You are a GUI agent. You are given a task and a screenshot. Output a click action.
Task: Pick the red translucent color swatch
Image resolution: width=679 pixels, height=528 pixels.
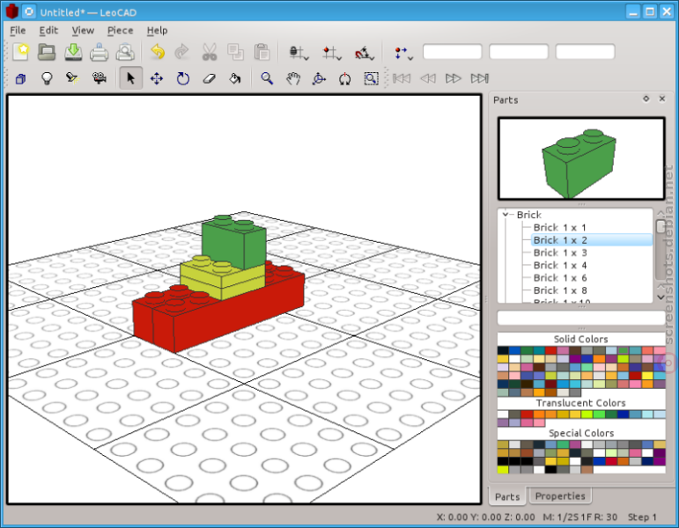coord(527,414)
